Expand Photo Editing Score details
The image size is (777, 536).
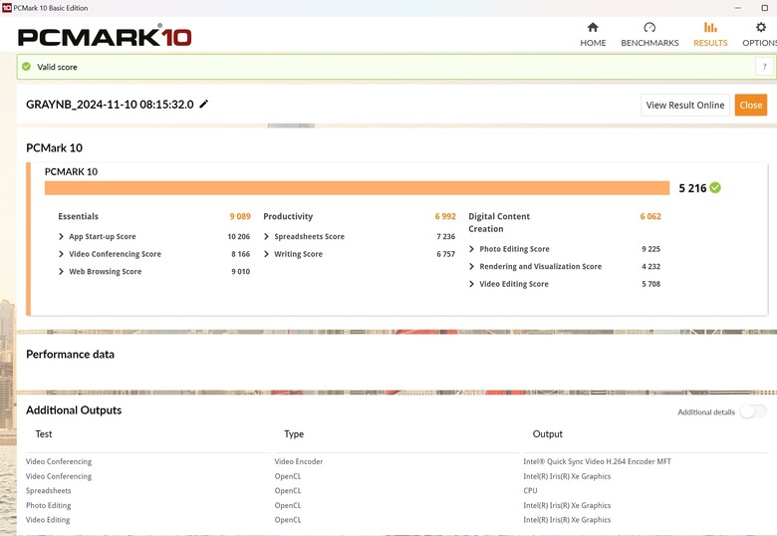pyautogui.click(x=471, y=249)
